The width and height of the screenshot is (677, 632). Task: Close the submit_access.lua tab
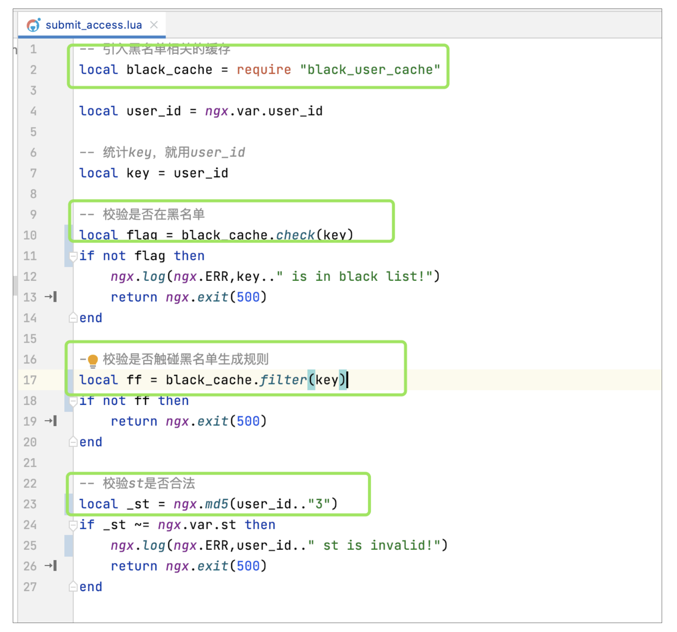(x=154, y=25)
